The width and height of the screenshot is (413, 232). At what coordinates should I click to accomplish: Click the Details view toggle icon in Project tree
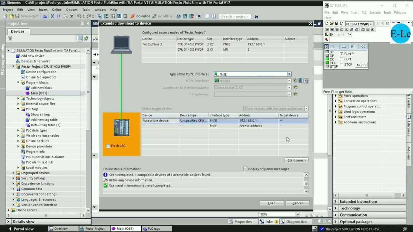coord(80,38)
